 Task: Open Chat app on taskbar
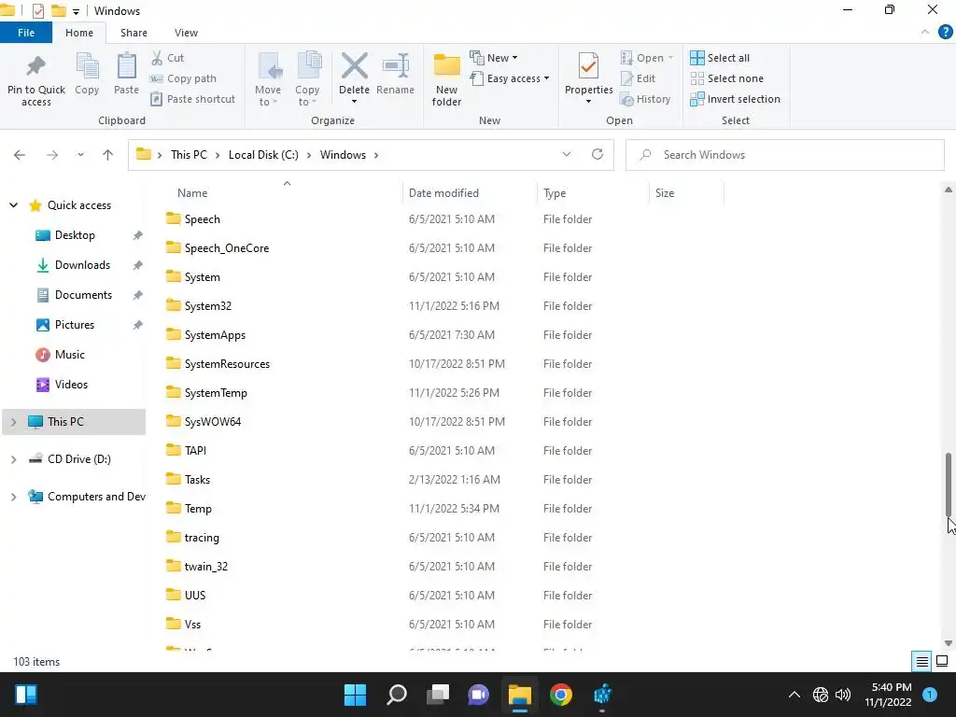479,695
